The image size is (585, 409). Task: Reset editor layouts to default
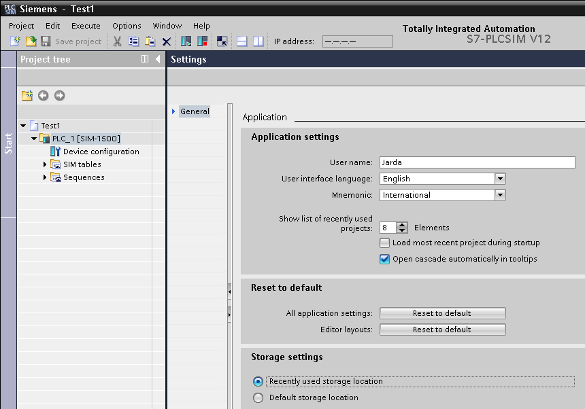pos(442,330)
